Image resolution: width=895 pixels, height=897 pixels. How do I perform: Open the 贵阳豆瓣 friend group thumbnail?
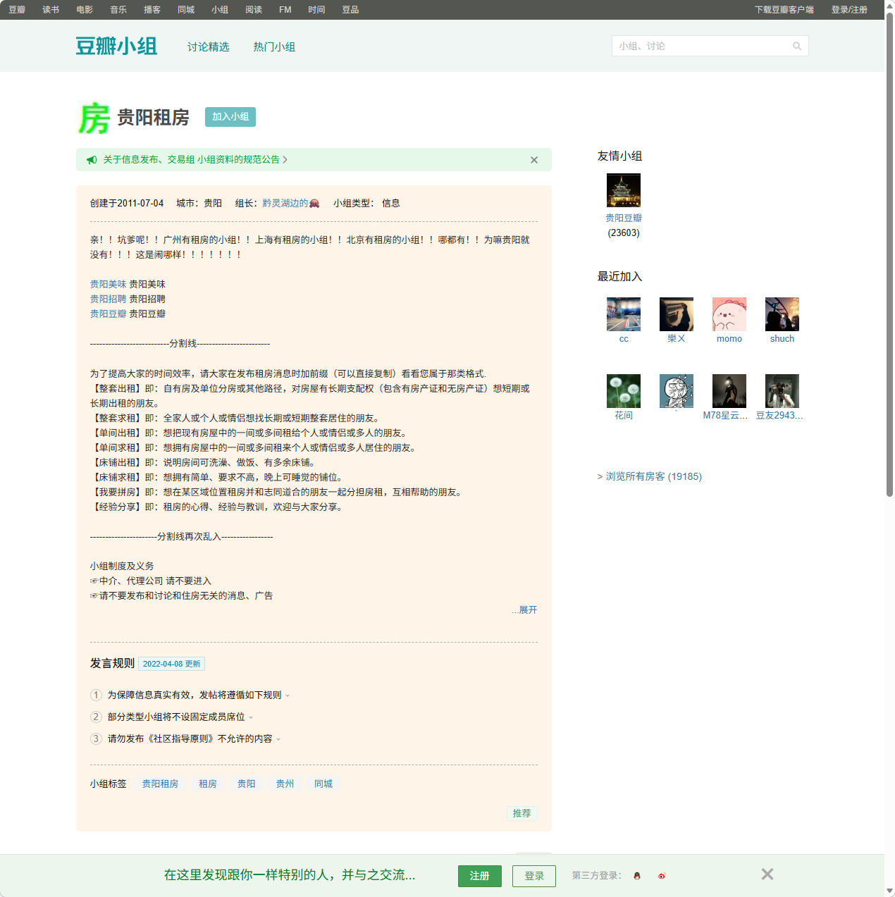[x=624, y=190]
